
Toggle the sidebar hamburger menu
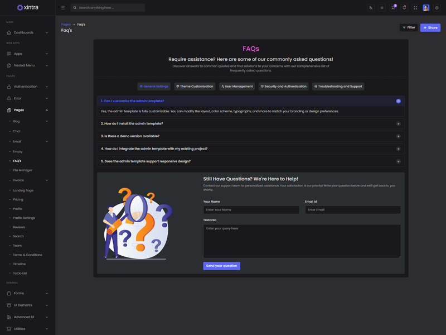(63, 8)
